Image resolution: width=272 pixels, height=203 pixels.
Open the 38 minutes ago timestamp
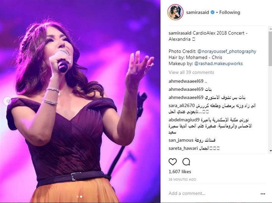[182, 180]
